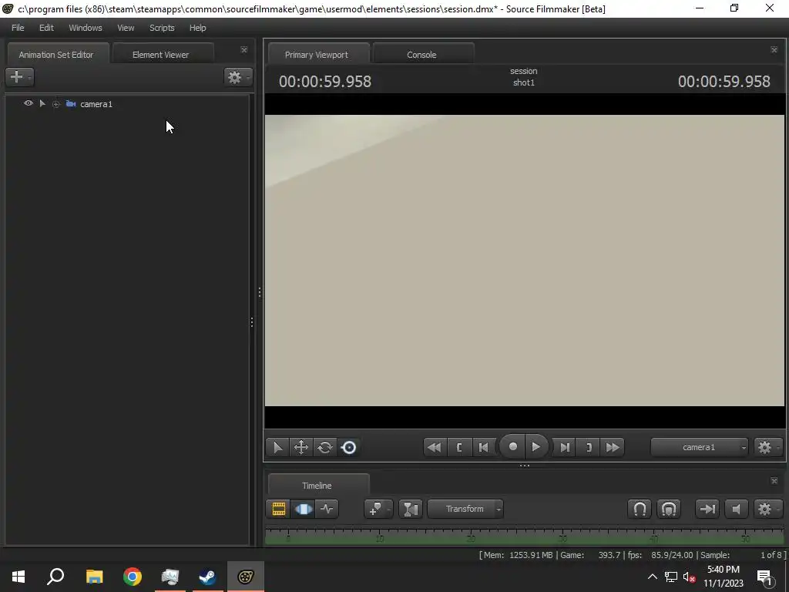This screenshot has height=592, width=789.
Task: Click the record button
Action: tap(512, 446)
